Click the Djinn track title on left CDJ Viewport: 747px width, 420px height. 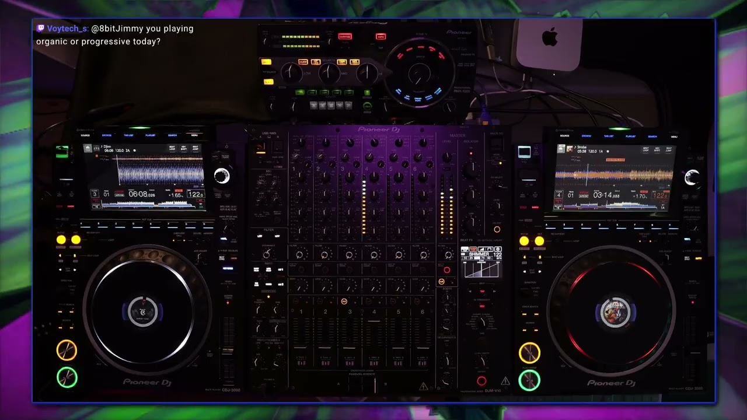coord(109,147)
